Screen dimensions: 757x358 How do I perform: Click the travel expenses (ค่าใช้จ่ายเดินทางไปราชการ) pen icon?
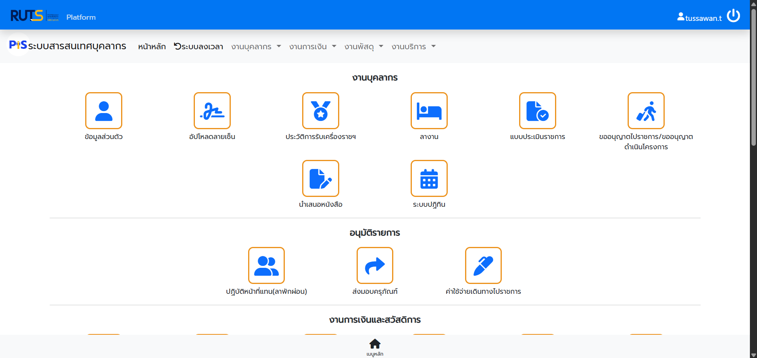(x=483, y=265)
